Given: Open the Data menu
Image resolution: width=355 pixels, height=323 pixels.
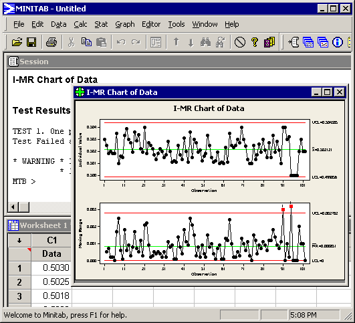Looking at the screenshot, I should (x=59, y=24).
